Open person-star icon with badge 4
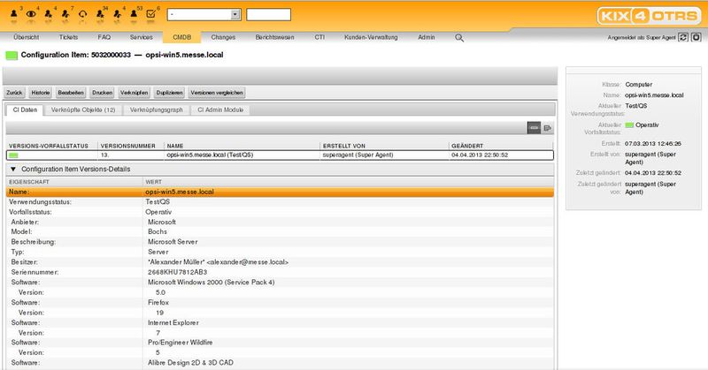The image size is (708, 370). pyautogui.click(x=49, y=14)
